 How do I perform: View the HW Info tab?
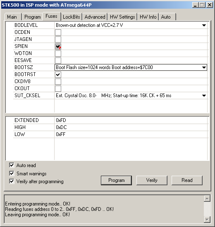pyautogui.click(x=148, y=17)
